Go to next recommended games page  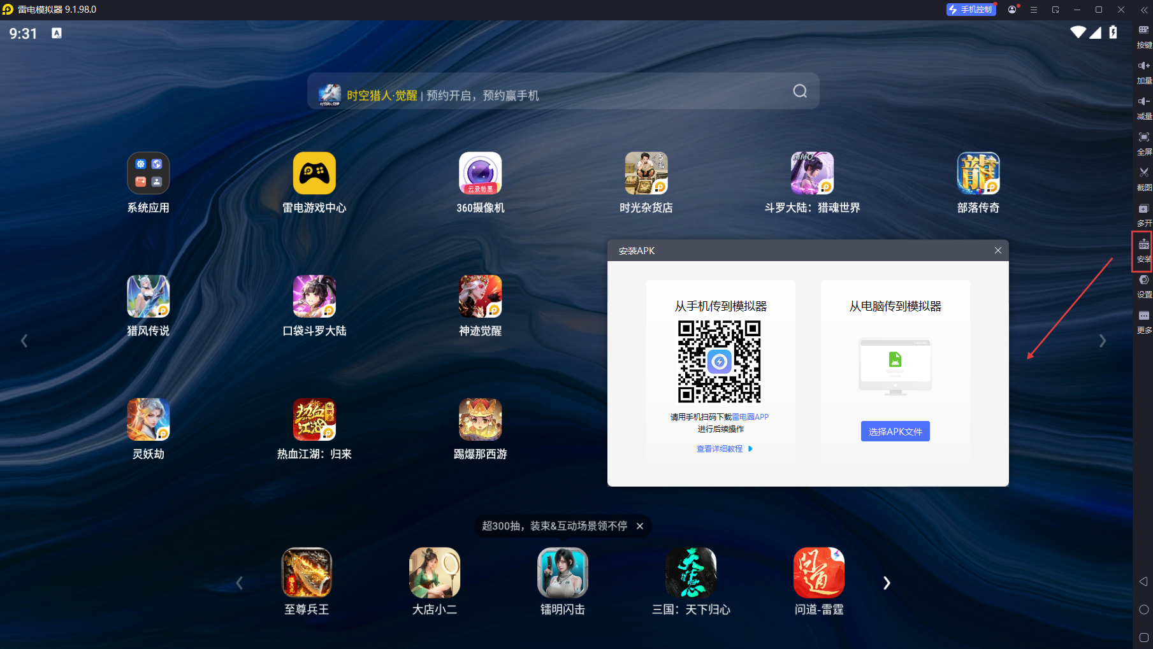click(887, 583)
